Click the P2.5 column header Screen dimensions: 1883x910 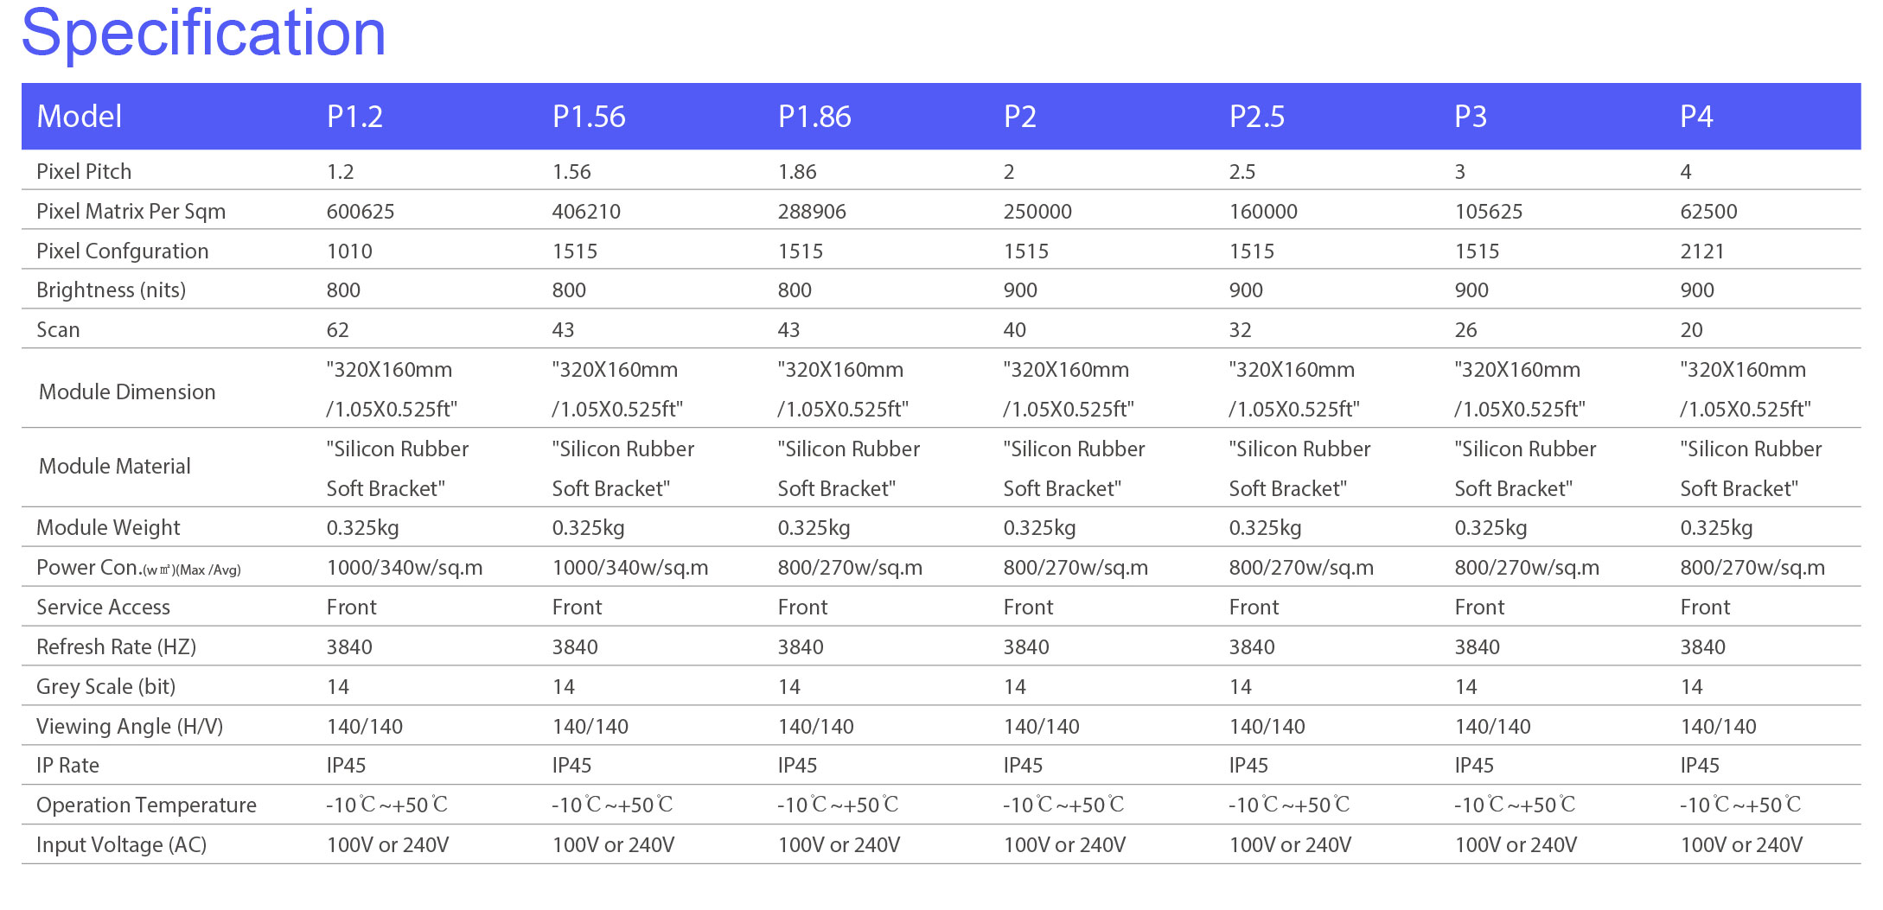pyautogui.click(x=1256, y=117)
